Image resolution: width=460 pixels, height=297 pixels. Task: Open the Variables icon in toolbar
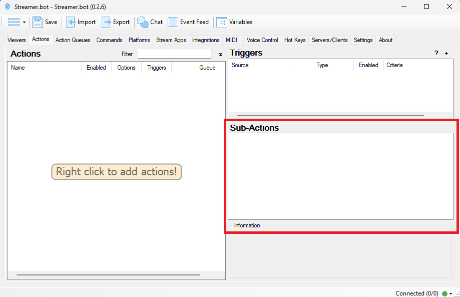click(221, 22)
